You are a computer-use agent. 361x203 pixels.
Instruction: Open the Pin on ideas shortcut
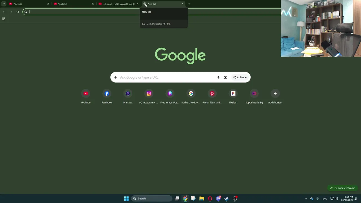point(212,97)
